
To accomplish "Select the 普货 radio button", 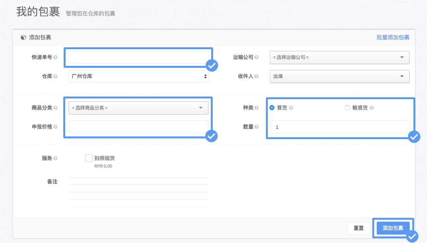I will pos(271,108).
